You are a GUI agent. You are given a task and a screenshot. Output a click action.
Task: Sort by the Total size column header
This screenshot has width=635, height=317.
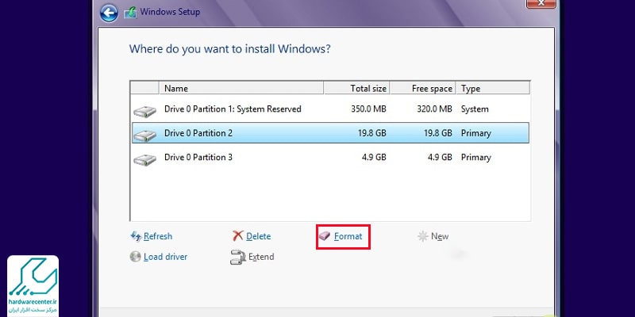pos(356,88)
